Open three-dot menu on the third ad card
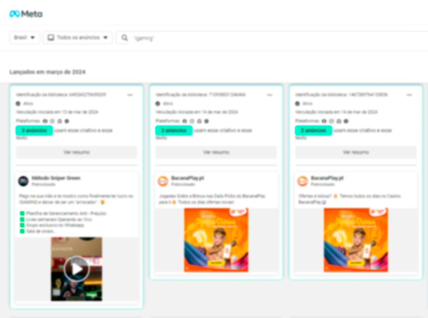The width and height of the screenshot is (428, 318). 409,95
